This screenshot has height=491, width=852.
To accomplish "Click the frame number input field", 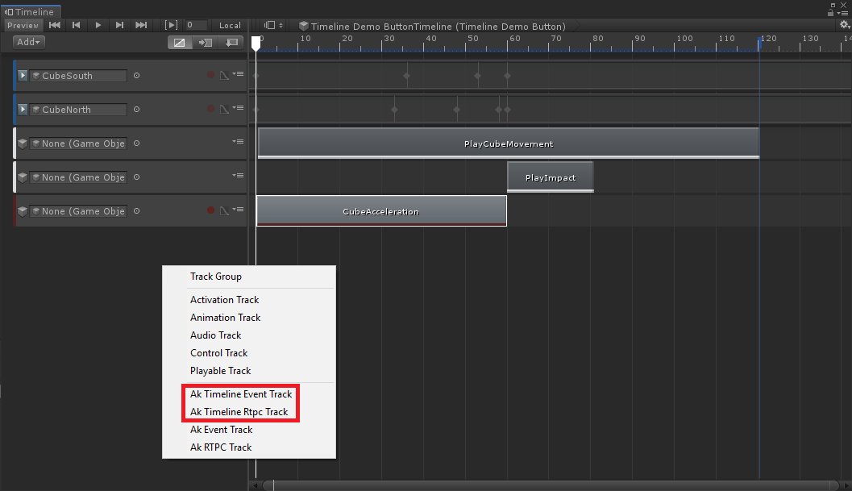I will coord(196,26).
